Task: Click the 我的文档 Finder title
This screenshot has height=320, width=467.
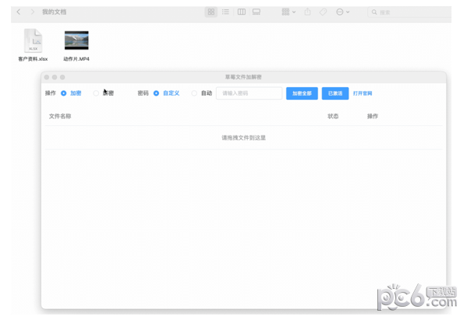Action: (54, 12)
